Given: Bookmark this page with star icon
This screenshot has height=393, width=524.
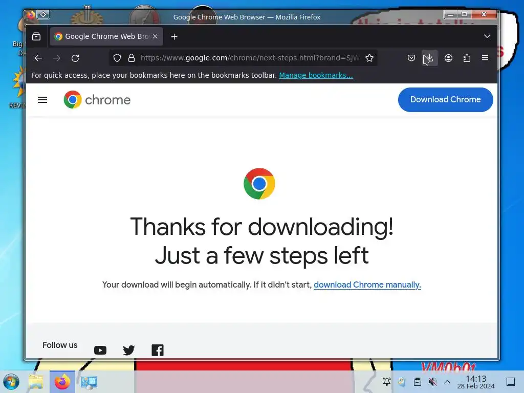Looking at the screenshot, I should [369, 58].
